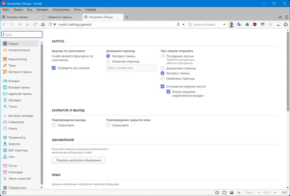
Task: Toggle the side panel icon
Action: click(x=4, y=193)
